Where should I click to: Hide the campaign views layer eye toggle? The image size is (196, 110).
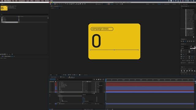click(x=50, y=86)
